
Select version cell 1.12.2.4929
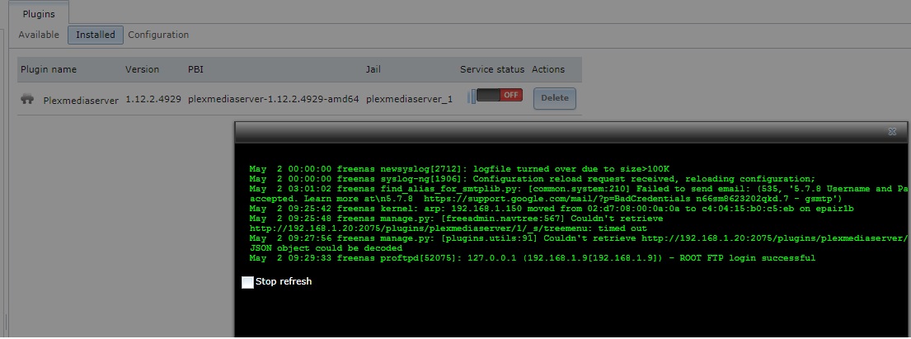[x=153, y=100]
